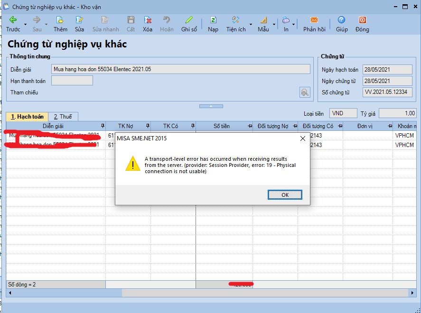Click the Tham chiếu search reference icon
Viewport: 421px width, 313px height.
coord(305,92)
